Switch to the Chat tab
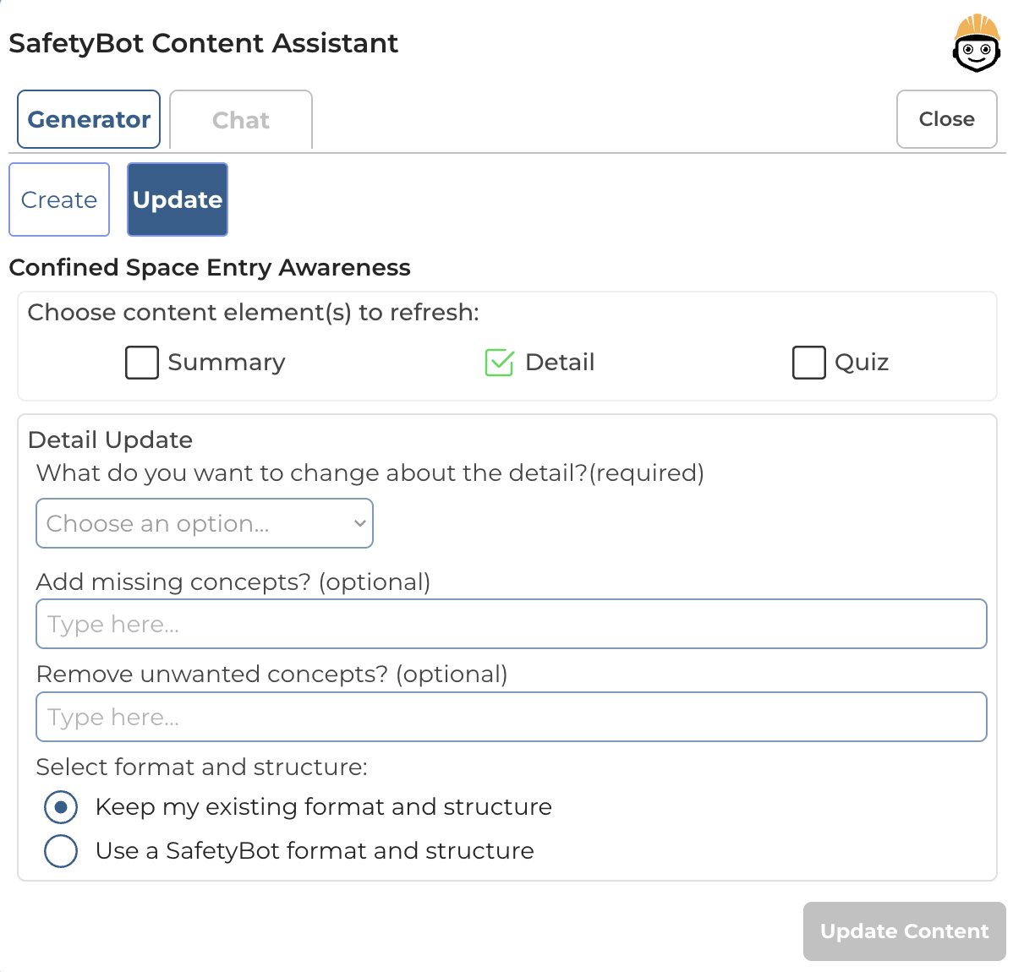Screen dimensions: 1013x972 pos(240,119)
